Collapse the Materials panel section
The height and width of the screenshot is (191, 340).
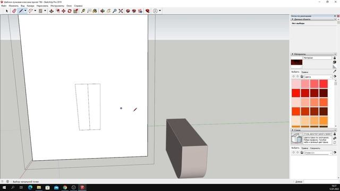[x=293, y=54]
